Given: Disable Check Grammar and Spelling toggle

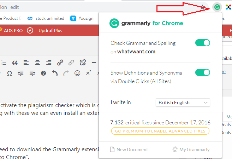Looking at the screenshot, I should (203, 43).
